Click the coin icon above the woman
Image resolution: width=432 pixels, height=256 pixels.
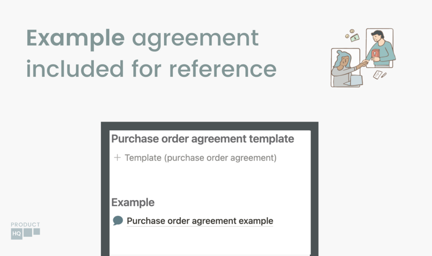click(352, 31)
